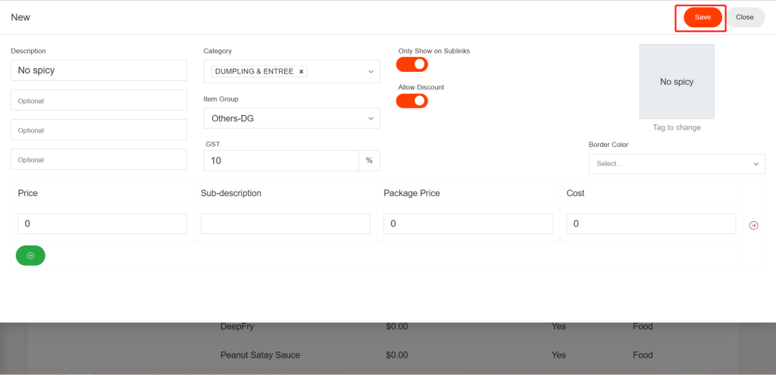This screenshot has width=776, height=375.
Task: Close the New item dialog
Action: pos(744,17)
